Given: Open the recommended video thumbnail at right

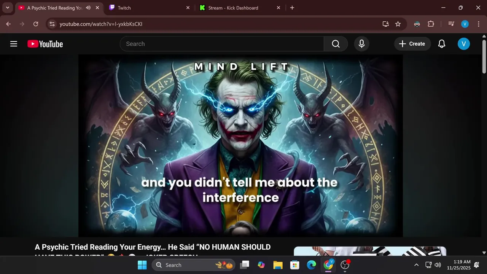Looking at the screenshot, I should point(370,251).
